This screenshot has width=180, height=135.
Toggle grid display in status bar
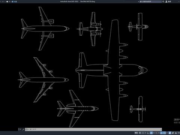pyautogui.click(x=140, y=133)
